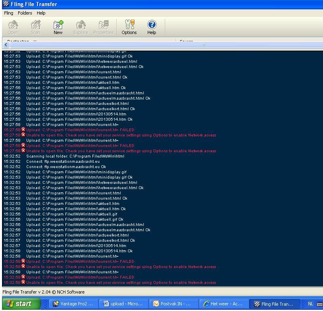Image resolution: width=323 pixels, height=311 pixels.
Task: Click Fling File Transfer taskbar button
Action: tap(275, 304)
